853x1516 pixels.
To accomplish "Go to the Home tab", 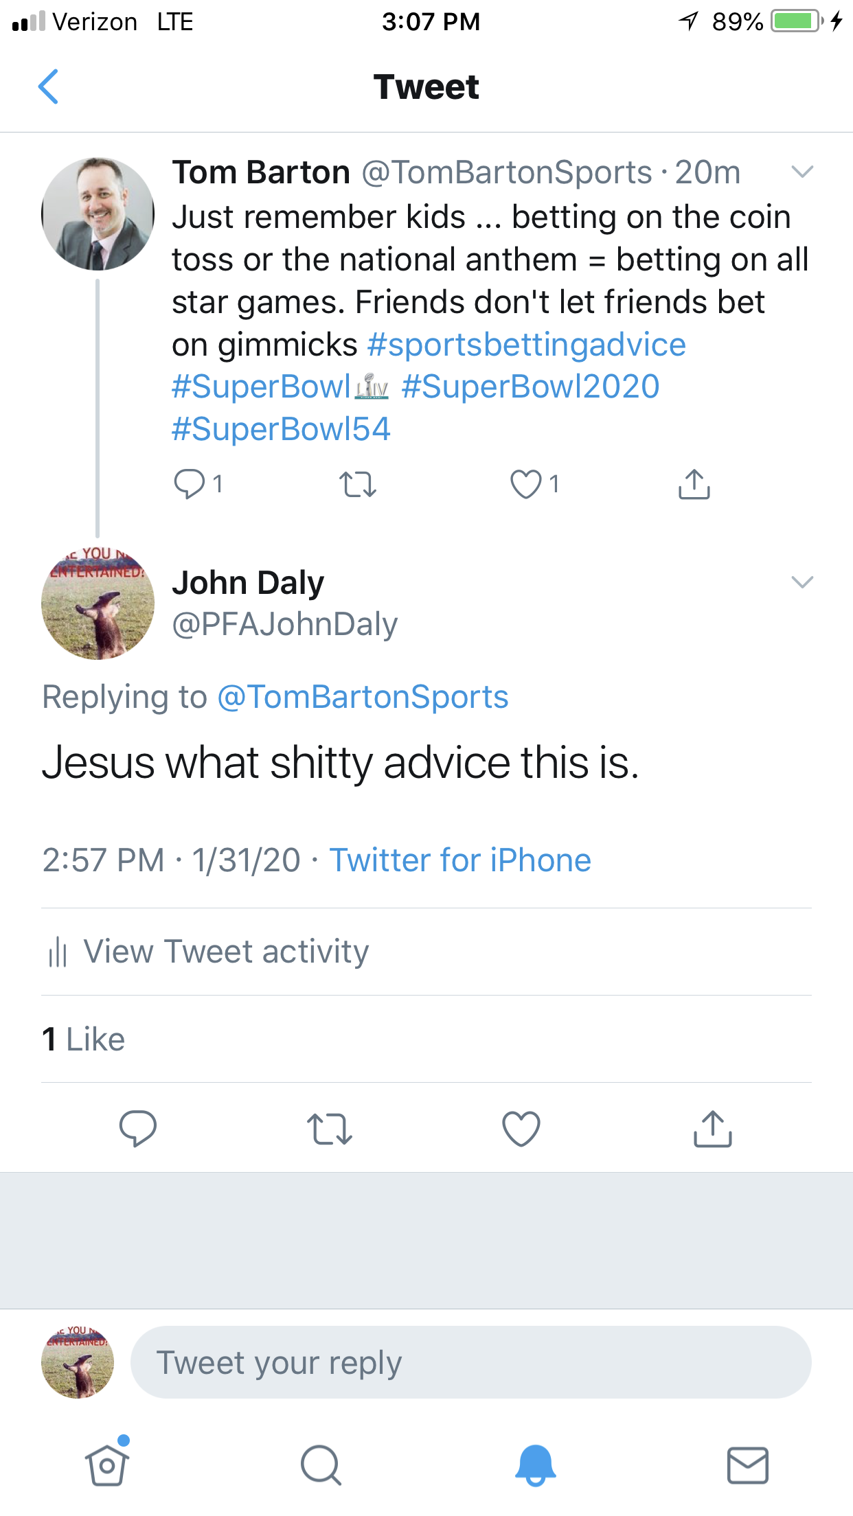I will 107,1465.
